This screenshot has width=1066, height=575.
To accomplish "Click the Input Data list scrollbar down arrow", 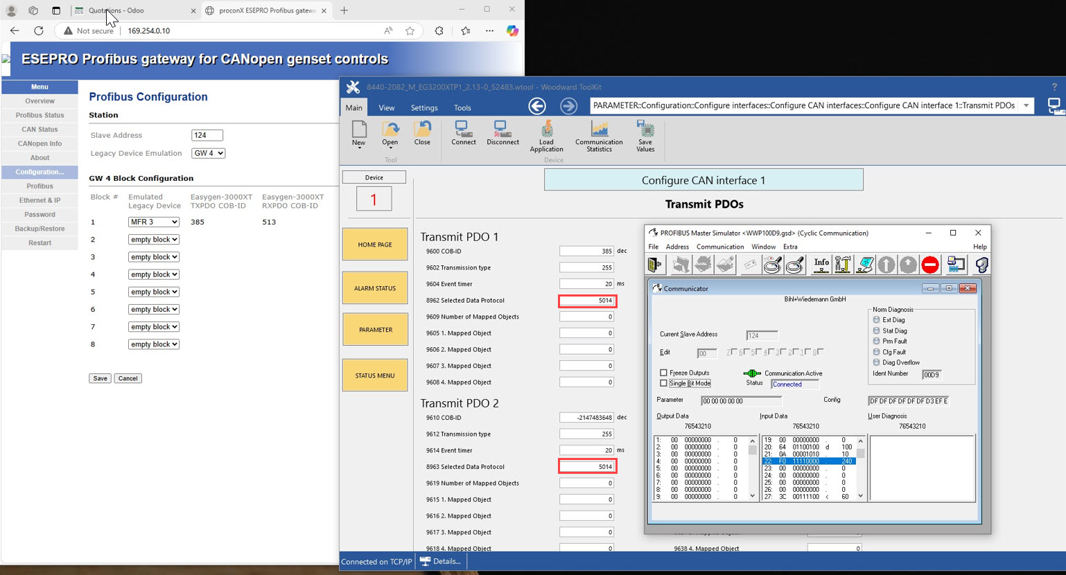I will [x=860, y=496].
